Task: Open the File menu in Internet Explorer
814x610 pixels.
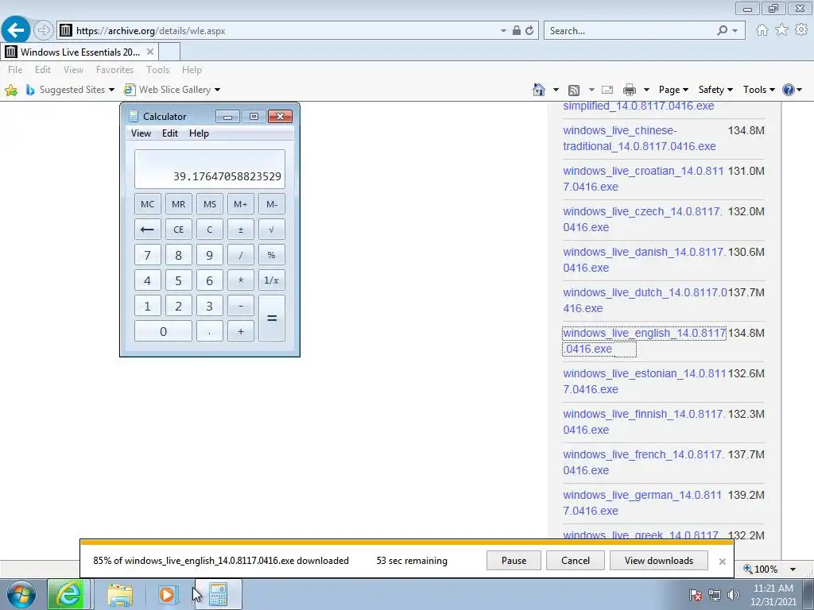Action: pyautogui.click(x=15, y=70)
